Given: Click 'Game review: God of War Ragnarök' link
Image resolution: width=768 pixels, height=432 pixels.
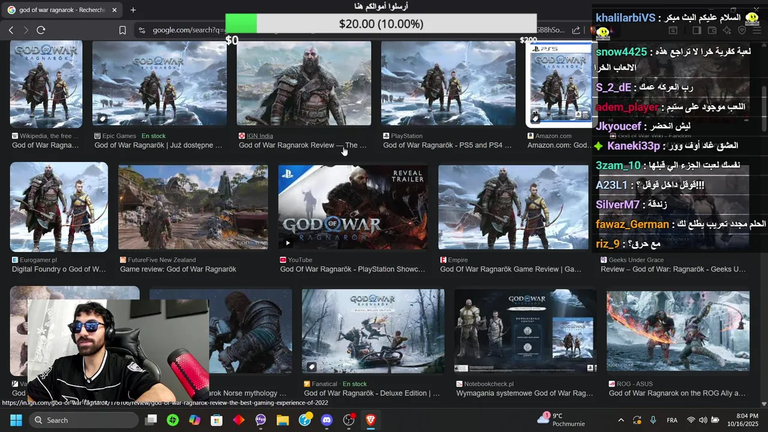Looking at the screenshot, I should click(178, 269).
